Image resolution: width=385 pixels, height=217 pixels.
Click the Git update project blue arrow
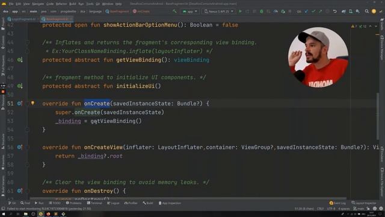pos(306,11)
